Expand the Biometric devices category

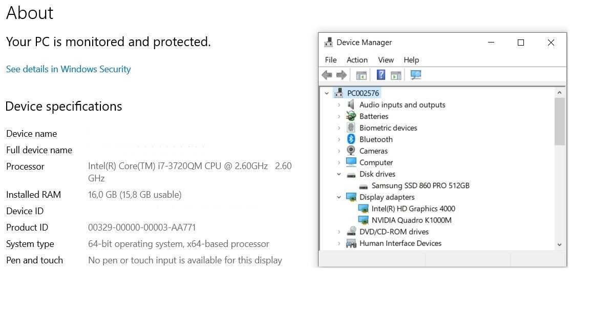pyautogui.click(x=339, y=128)
